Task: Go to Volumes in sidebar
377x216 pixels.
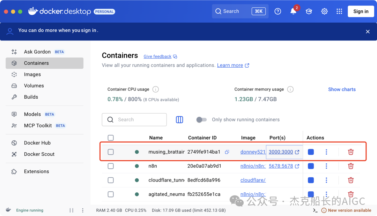Action: coord(44,86)
